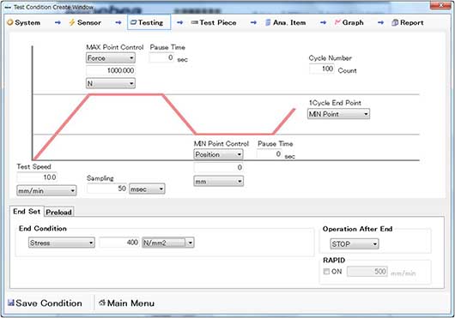Click the MIN Pause Time field
This screenshot has width=455, height=318.
[x=269, y=153]
